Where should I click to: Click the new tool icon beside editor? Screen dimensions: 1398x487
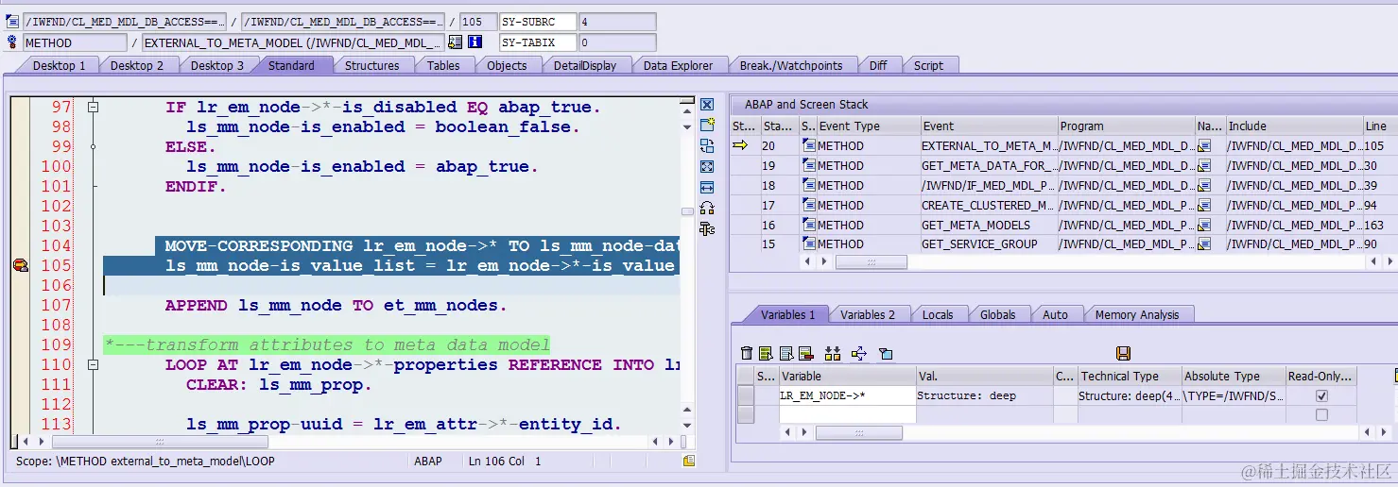point(706,125)
